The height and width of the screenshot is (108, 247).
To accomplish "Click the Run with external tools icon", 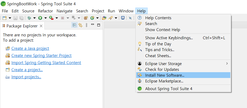I will pyautogui.click(x=51, y=18).
